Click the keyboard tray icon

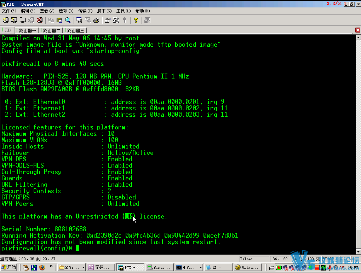coord(272,268)
